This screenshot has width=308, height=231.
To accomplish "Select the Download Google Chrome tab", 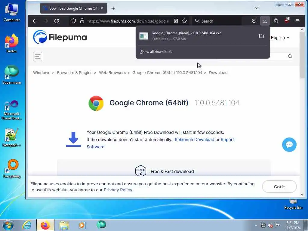I will pyautogui.click(x=73, y=8).
